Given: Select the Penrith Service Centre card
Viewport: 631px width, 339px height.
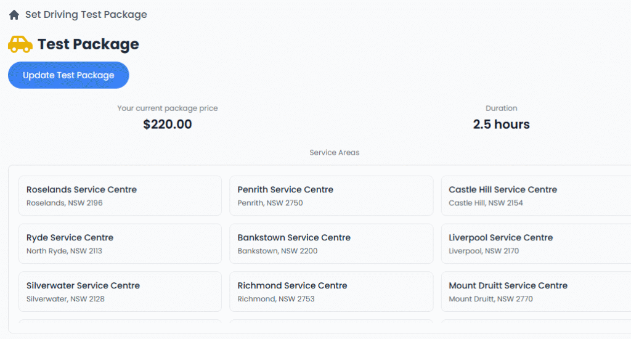Looking at the screenshot, I should (x=331, y=195).
